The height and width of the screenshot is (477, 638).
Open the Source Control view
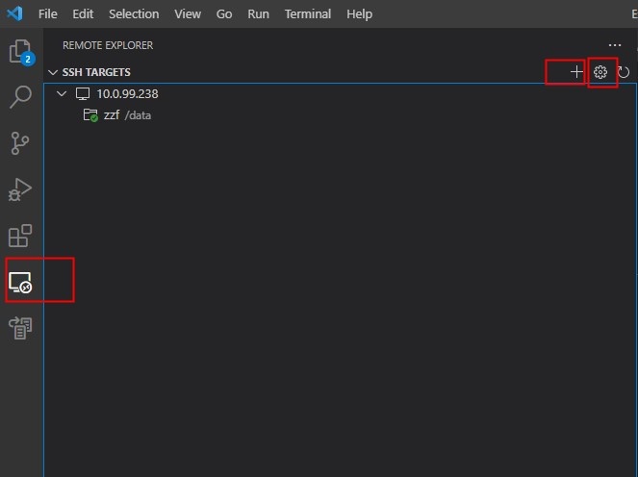pos(20,143)
